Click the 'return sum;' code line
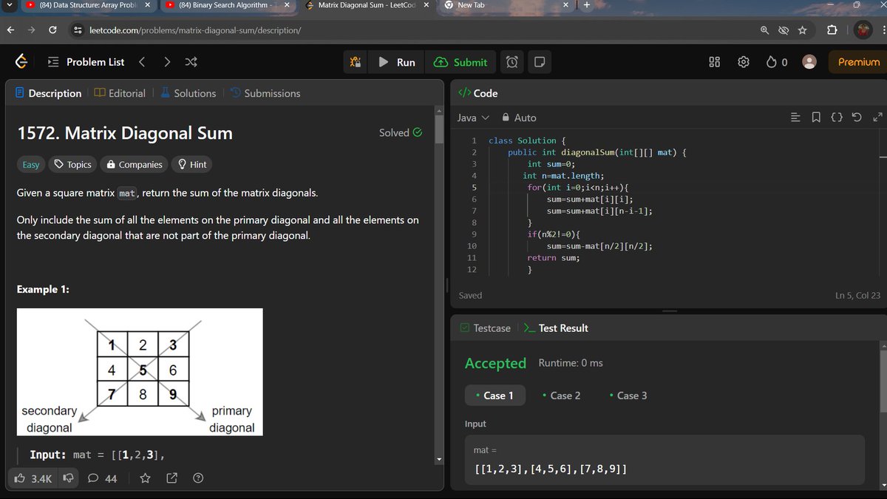Viewport: 887px width, 499px height. click(554, 258)
